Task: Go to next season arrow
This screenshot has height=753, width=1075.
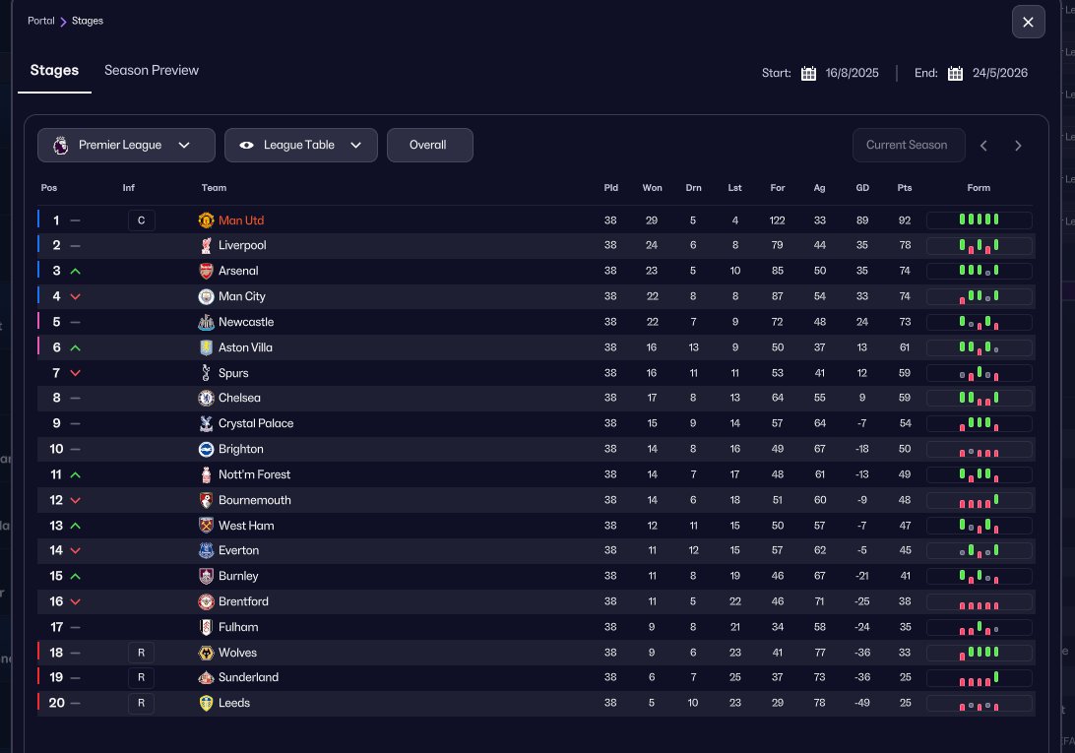Action: (1018, 146)
